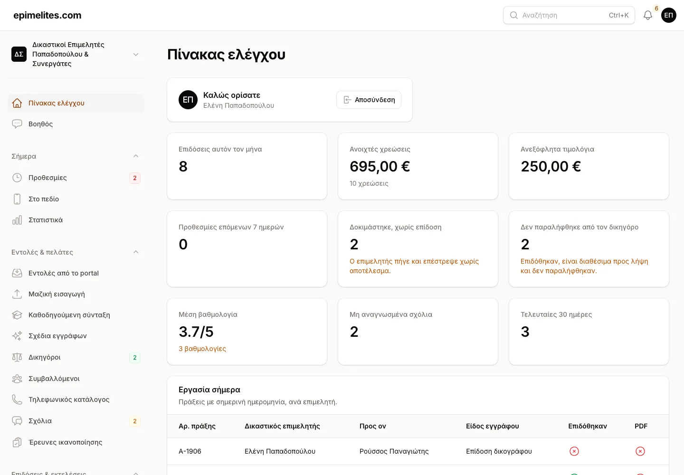
Task: Click the 'A-1906' table cell
Action: (x=190, y=451)
